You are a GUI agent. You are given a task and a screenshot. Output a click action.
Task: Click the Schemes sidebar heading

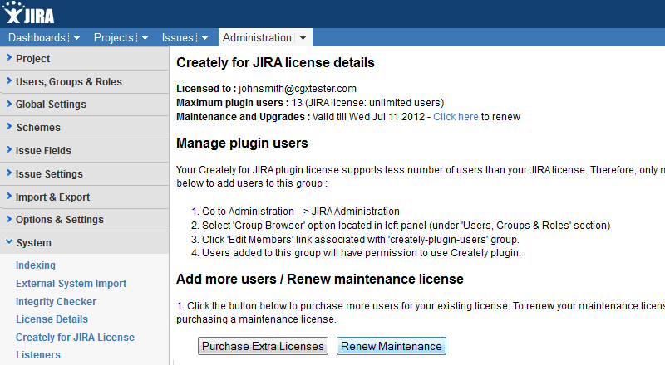38,128
